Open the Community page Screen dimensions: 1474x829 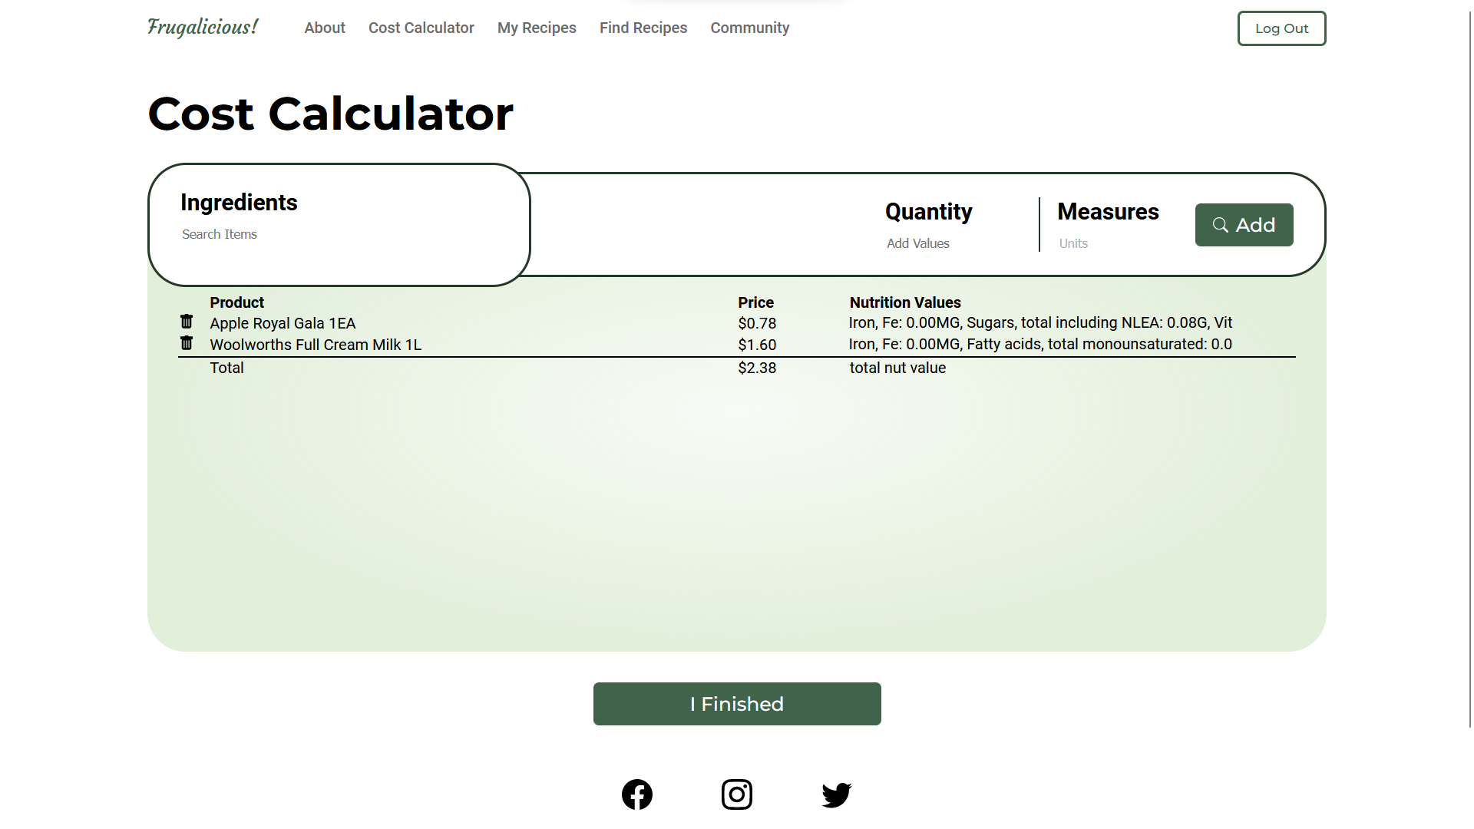pos(749,28)
